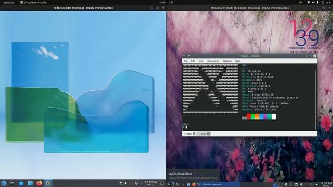Open Konsole Edit menu

coord(193,61)
